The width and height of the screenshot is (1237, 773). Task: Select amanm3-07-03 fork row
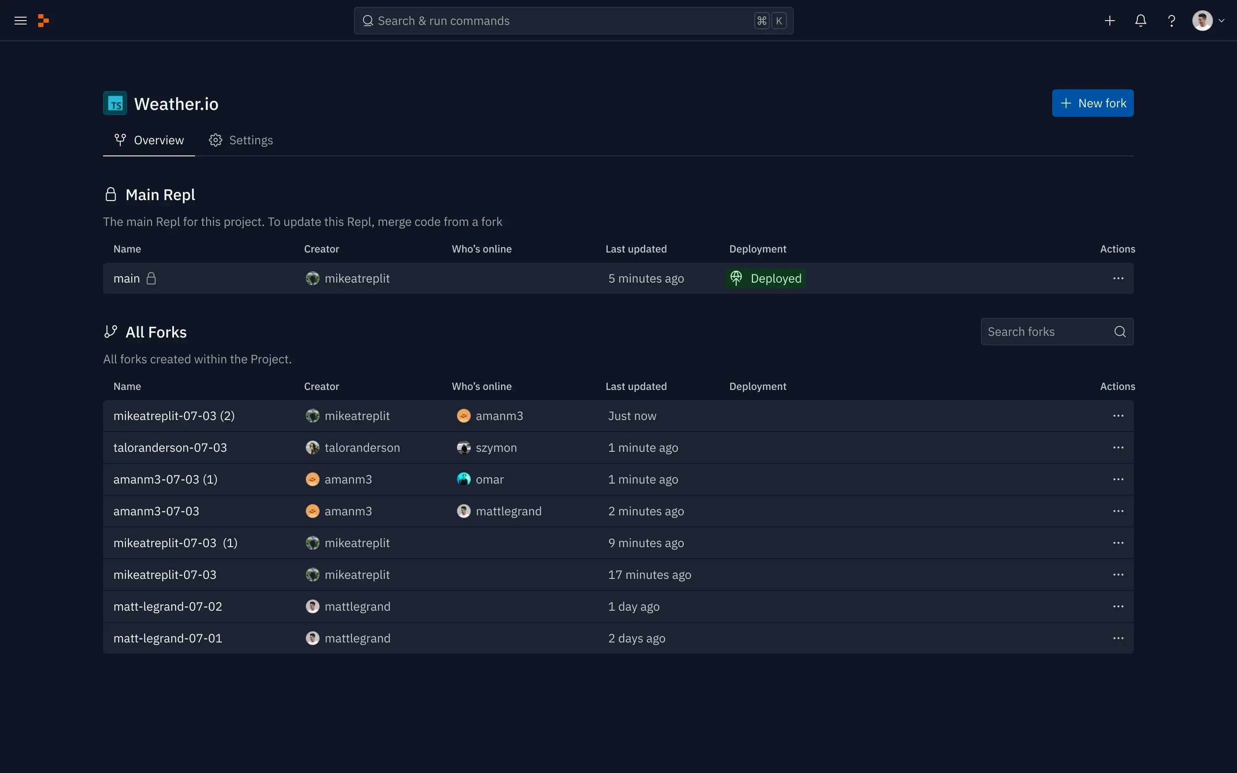coord(618,510)
